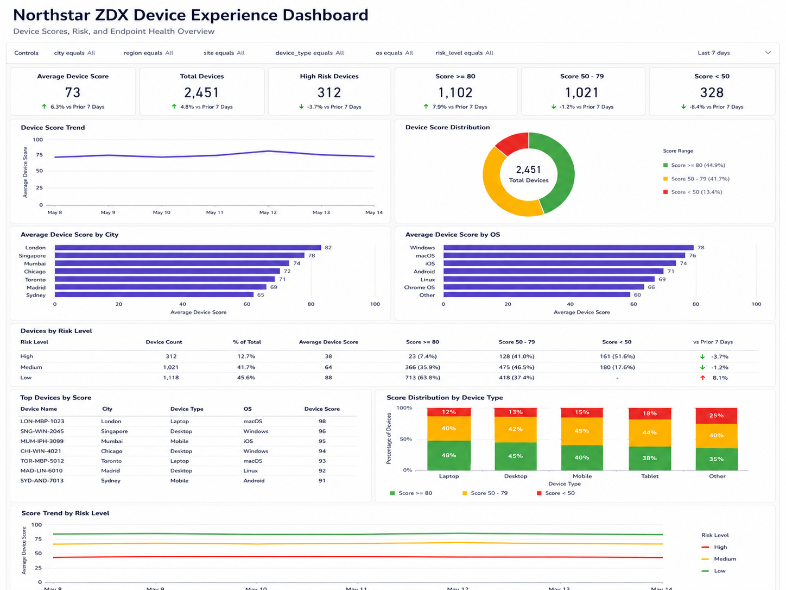This screenshot has height=590, width=786.
Task: Click the down arrow under Score 50 - 79 card
Action: [x=553, y=106]
